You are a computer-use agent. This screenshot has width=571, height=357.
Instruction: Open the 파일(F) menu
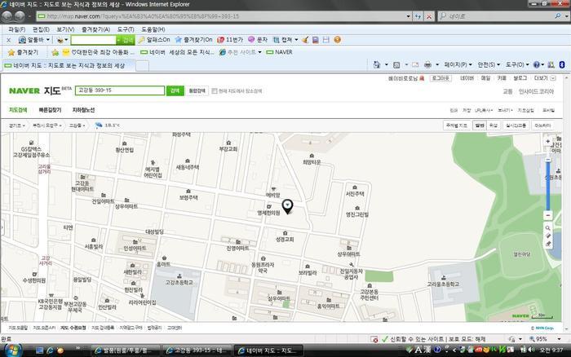click(16, 29)
